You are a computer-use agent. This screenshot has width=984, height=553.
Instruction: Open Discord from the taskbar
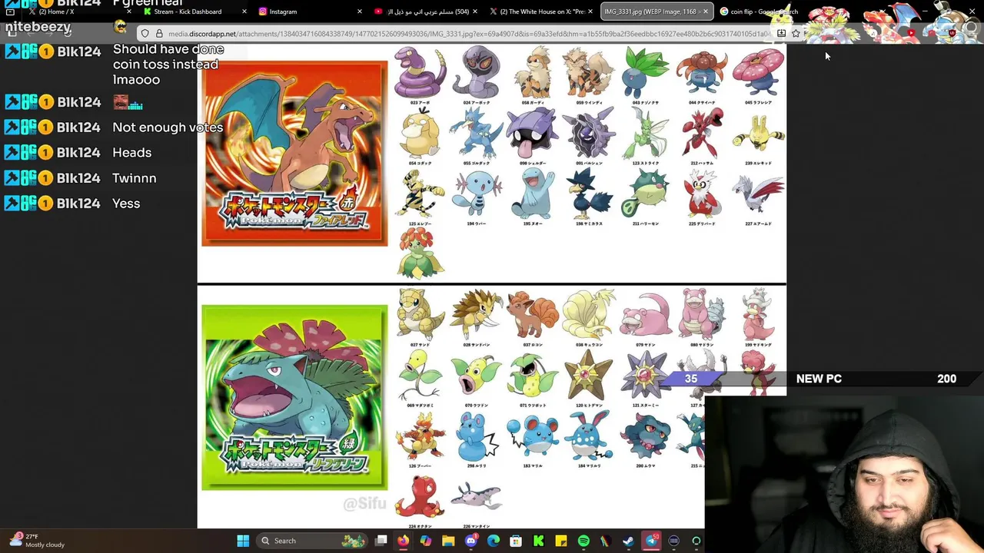pyautogui.click(x=471, y=541)
